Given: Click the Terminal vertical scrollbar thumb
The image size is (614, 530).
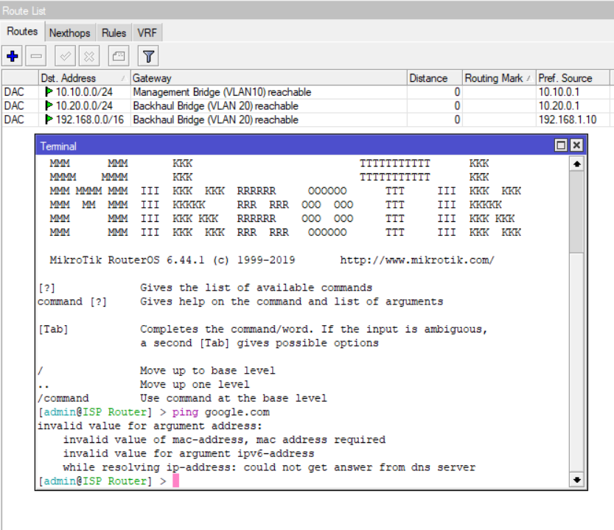Looking at the screenshot, I should pos(576,212).
